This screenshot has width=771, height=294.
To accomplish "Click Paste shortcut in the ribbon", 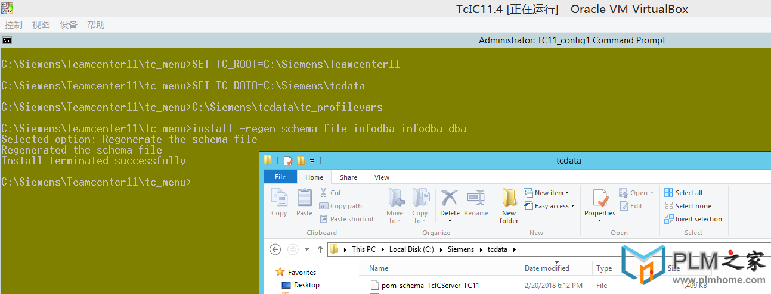I will (x=346, y=219).
